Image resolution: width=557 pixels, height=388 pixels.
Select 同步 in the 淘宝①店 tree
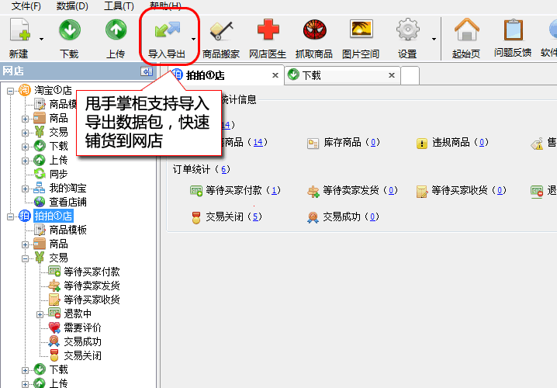59,174
